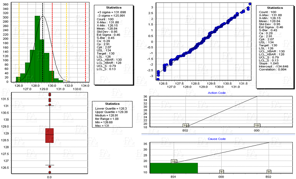This screenshot has width=296, height=179.
Task: Select the 18 label above E02 in Action Code
Action: tap(185, 125)
